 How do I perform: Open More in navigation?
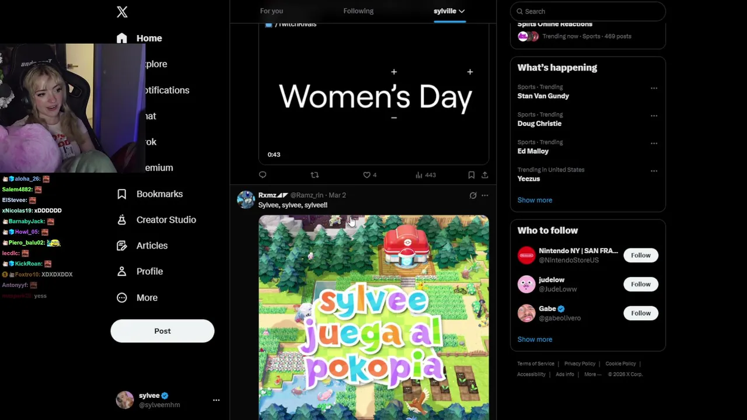click(147, 297)
